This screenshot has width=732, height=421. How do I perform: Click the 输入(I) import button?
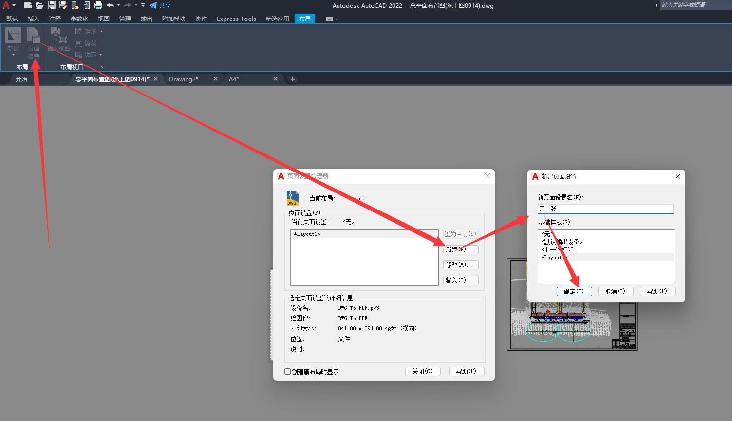point(460,280)
